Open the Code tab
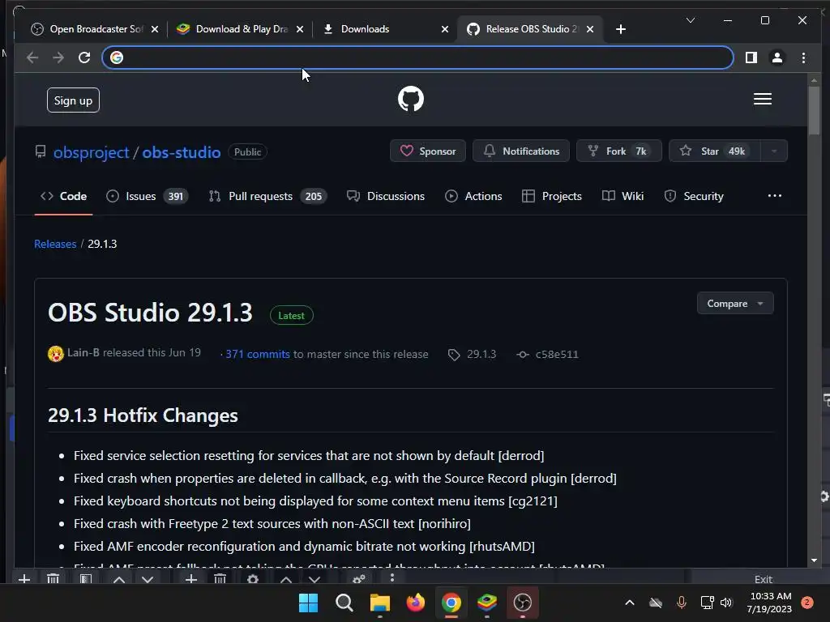The height and width of the screenshot is (622, 830). click(63, 196)
